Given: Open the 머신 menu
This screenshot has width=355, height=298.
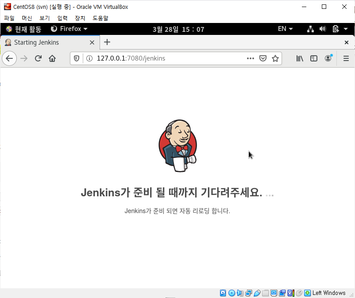Looking at the screenshot, I should pos(27,18).
